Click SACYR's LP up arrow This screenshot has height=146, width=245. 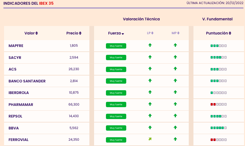(x=150, y=57)
